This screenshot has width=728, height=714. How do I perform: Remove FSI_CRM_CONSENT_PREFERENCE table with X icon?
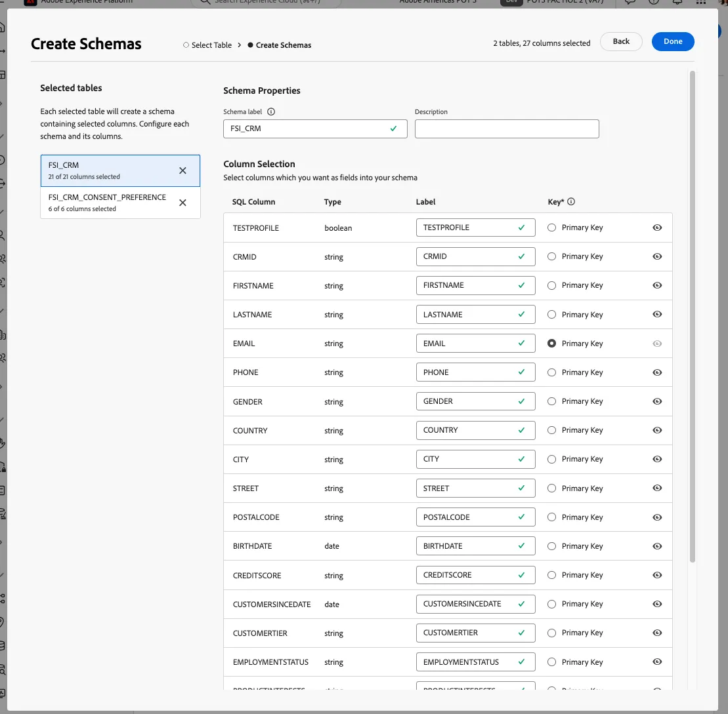pyautogui.click(x=182, y=203)
